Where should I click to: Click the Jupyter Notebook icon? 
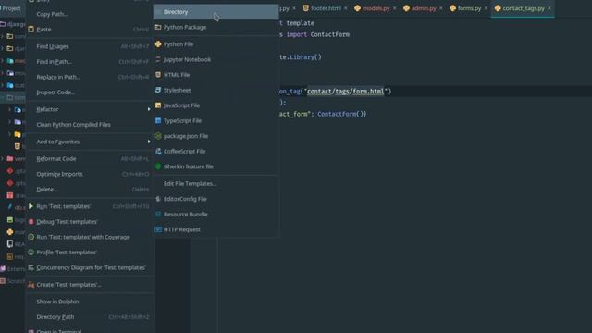click(158, 59)
